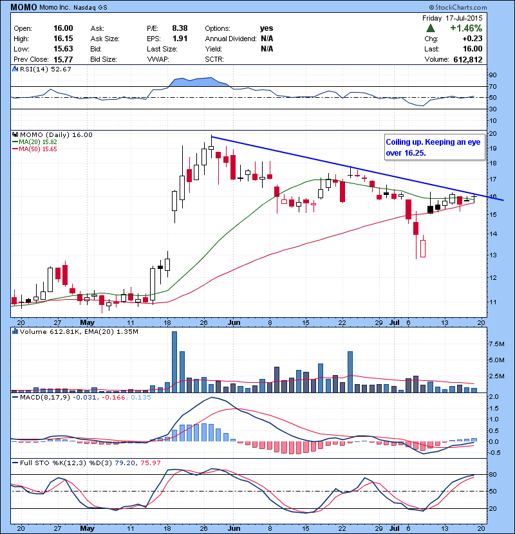Click the Volume figure 612,812
This screenshot has height=534, width=515.
point(468,60)
